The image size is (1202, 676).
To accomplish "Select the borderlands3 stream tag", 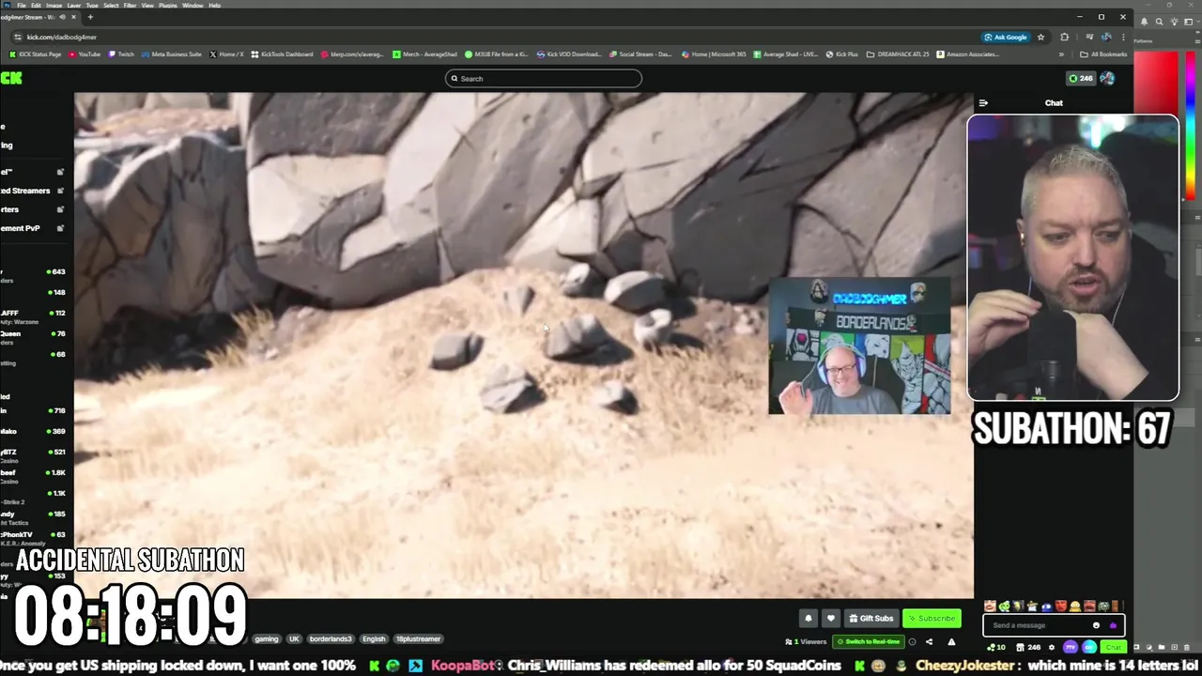I will click(331, 638).
